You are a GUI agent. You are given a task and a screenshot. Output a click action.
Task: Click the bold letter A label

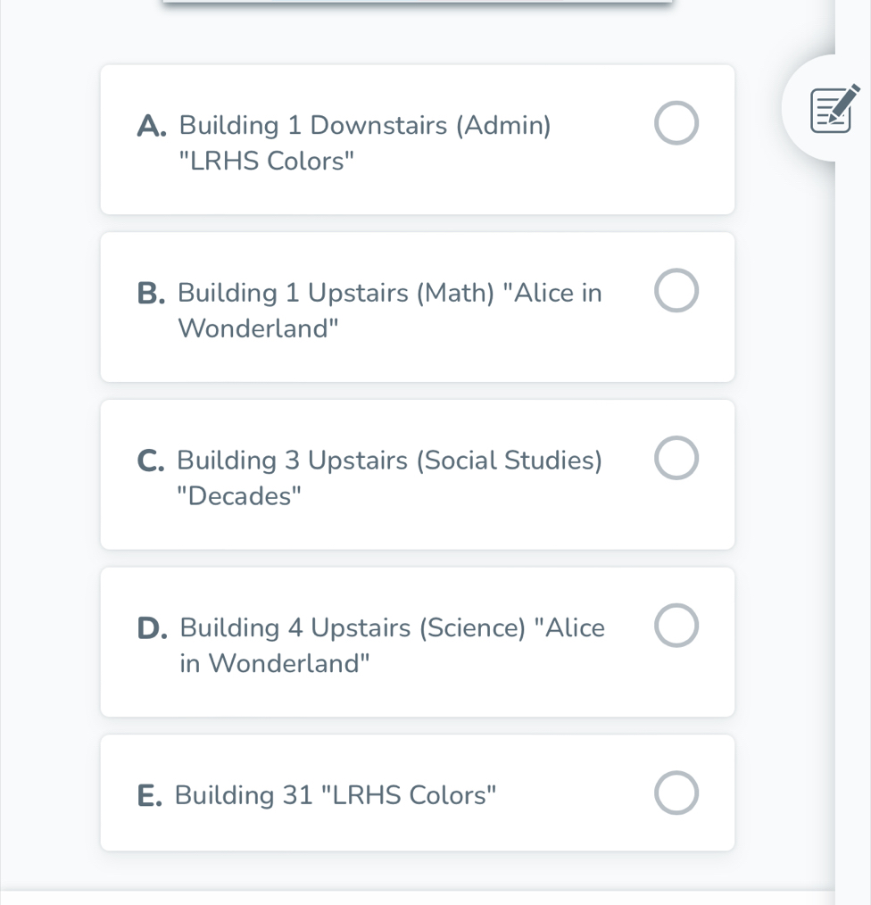[152, 126]
